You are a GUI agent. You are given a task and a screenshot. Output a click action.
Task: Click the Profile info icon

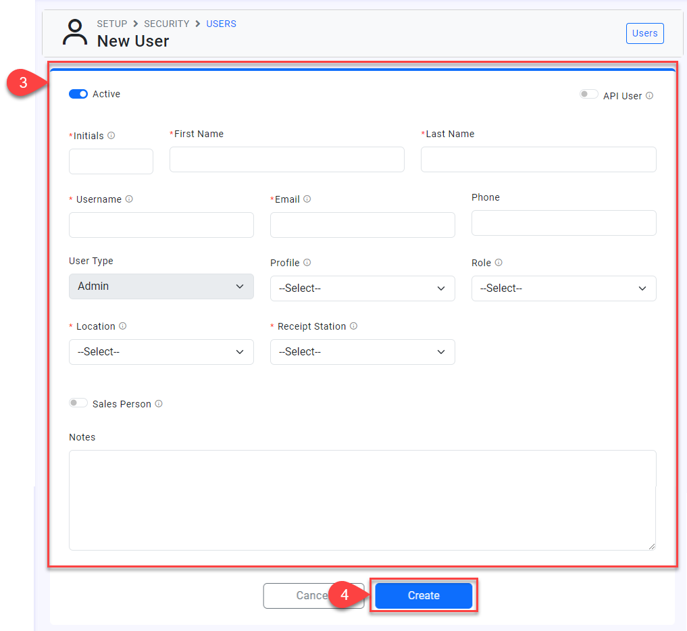pos(307,263)
